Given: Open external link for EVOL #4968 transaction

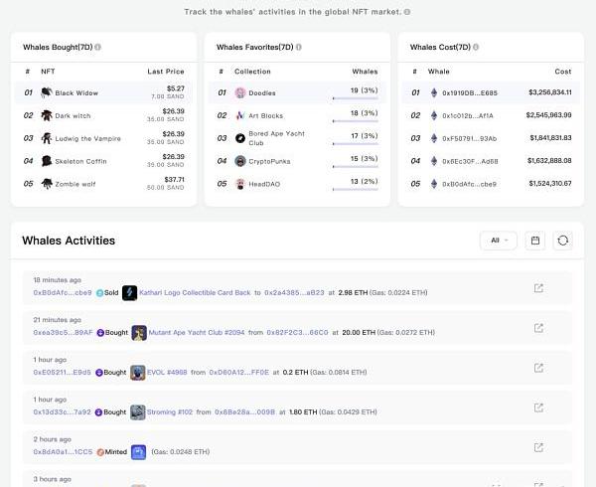Looking at the screenshot, I should (x=538, y=368).
